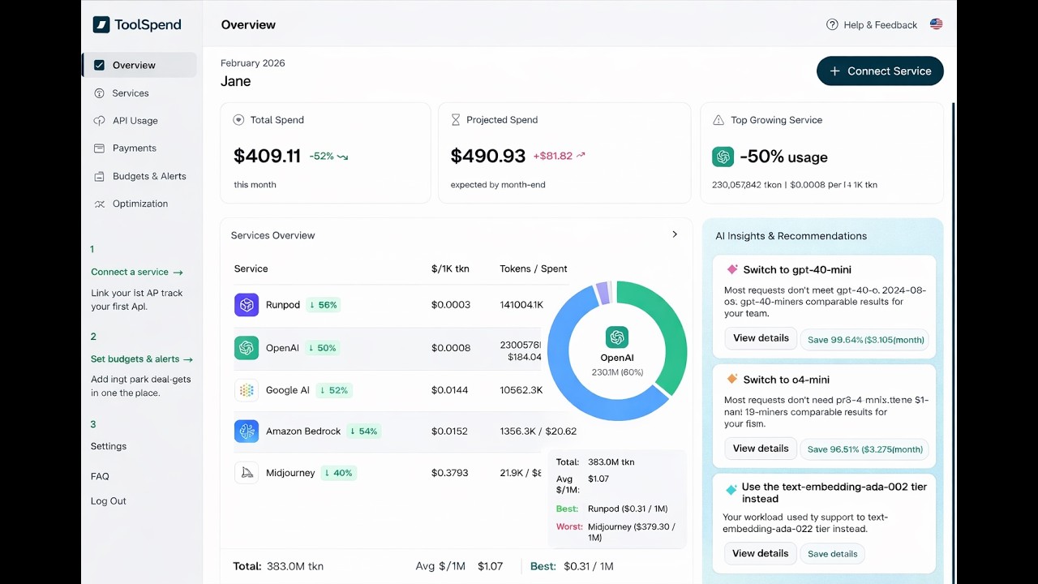The width and height of the screenshot is (1038, 584).
Task: Click the Total Spend card icon
Action: click(x=238, y=119)
